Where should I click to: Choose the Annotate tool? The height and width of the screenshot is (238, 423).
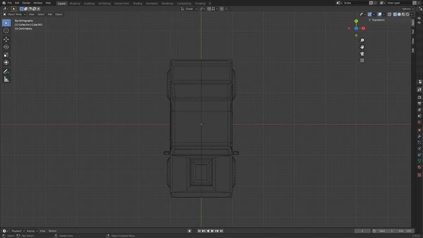[6, 72]
